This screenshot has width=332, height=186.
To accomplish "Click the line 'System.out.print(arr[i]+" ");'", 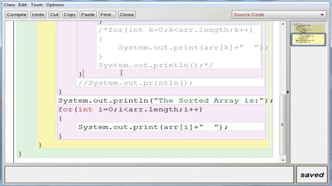I will 153,127.
